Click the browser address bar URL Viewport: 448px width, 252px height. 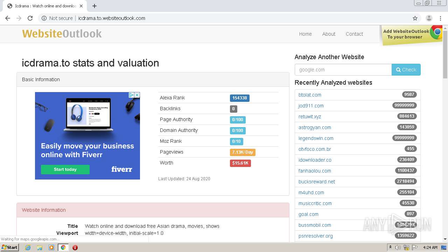tap(112, 18)
